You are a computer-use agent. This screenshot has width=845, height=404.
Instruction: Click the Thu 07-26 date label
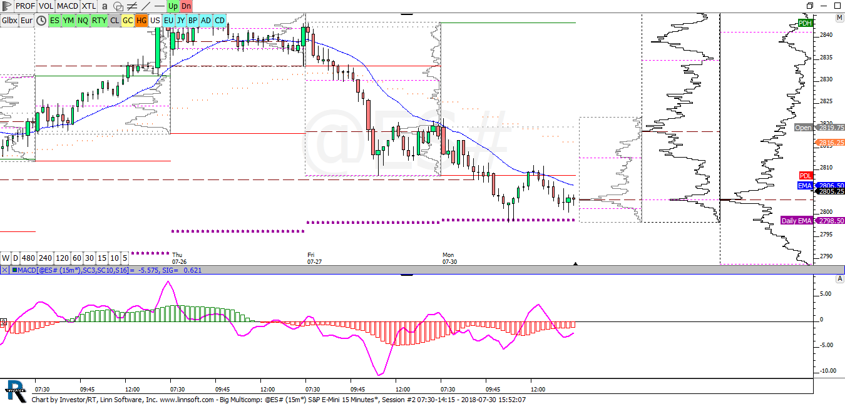click(179, 258)
